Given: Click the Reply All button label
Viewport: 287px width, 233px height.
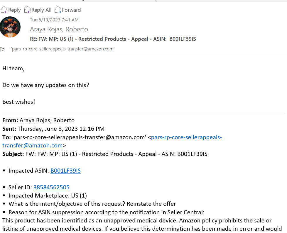Looking at the screenshot, I should [x=41, y=10].
